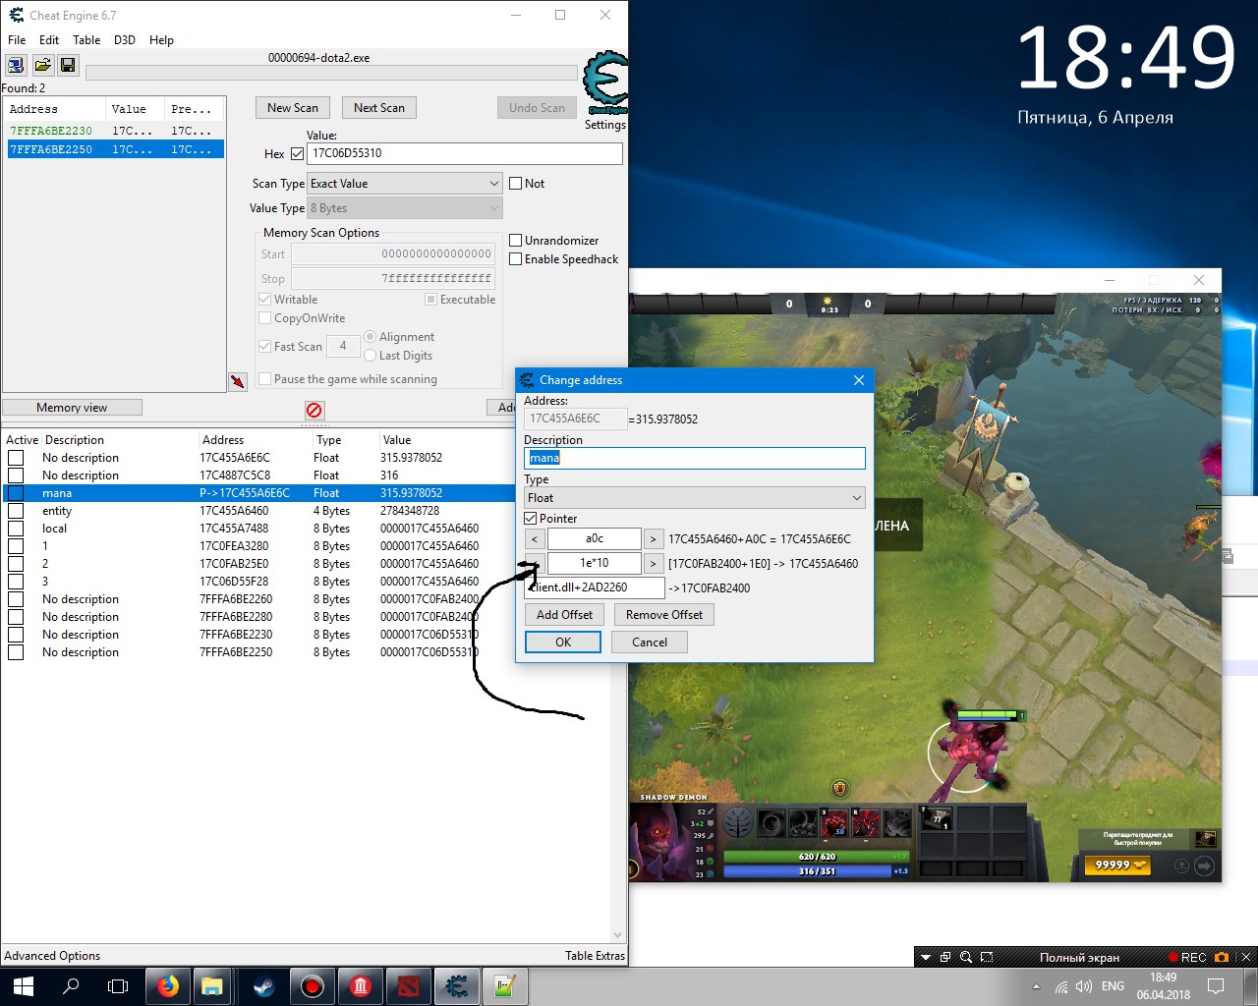Click the save floppy disk icon
This screenshot has height=1006, width=1258.
68,65
